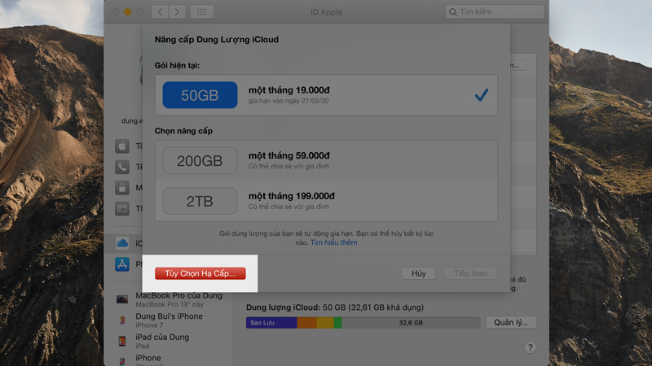Click the orange storage bar segment

pos(307,322)
